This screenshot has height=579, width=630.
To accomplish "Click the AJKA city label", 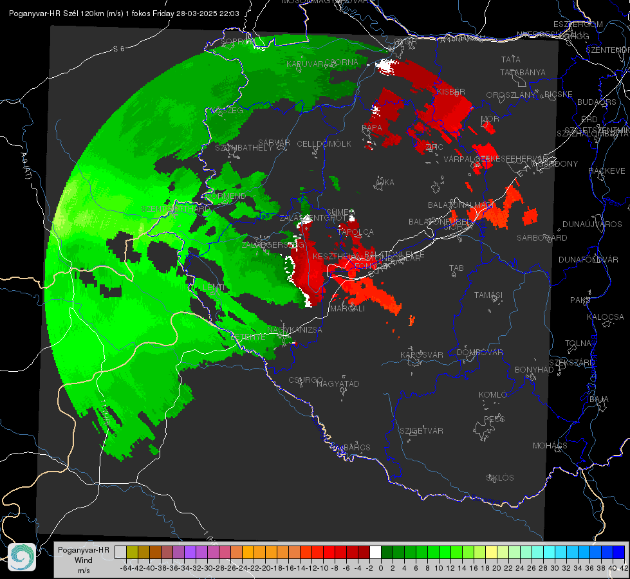I will 385,183.
